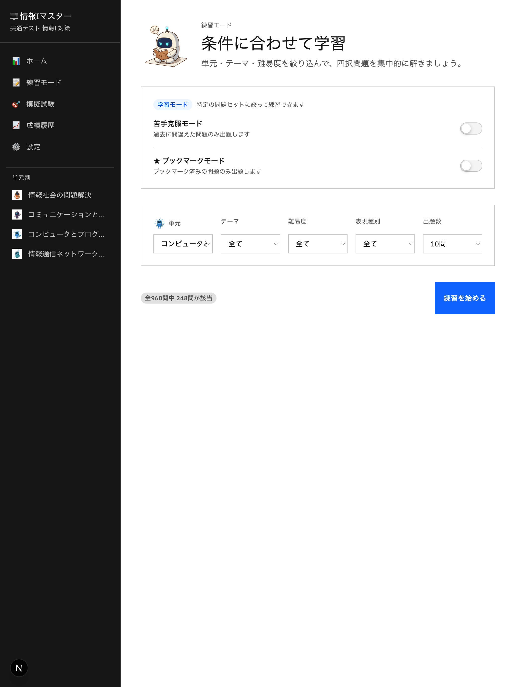The image size is (515, 687).
Task: Expand the 表現種別 dropdown
Action: [385, 244]
